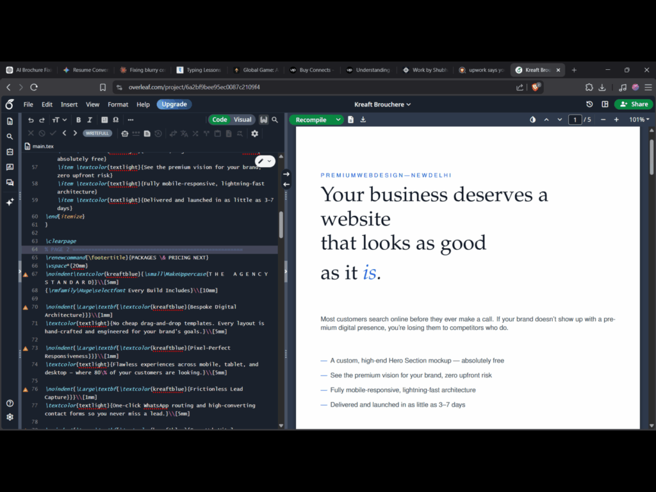Open the 101% zoom level dropdown
Image resolution: width=656 pixels, height=492 pixels.
[639, 120]
